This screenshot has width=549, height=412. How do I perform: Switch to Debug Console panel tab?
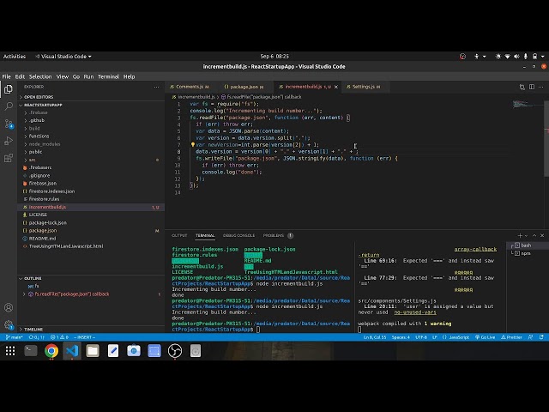[238, 235]
